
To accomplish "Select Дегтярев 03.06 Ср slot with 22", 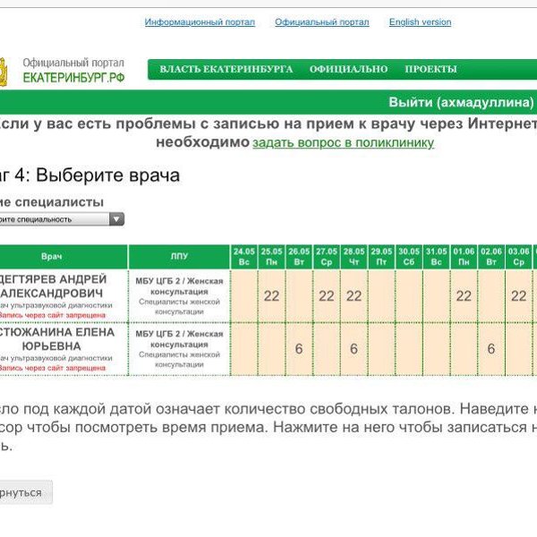I will [518, 296].
